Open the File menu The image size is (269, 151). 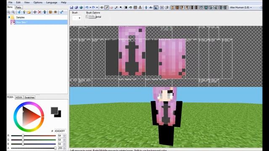(11, 3)
